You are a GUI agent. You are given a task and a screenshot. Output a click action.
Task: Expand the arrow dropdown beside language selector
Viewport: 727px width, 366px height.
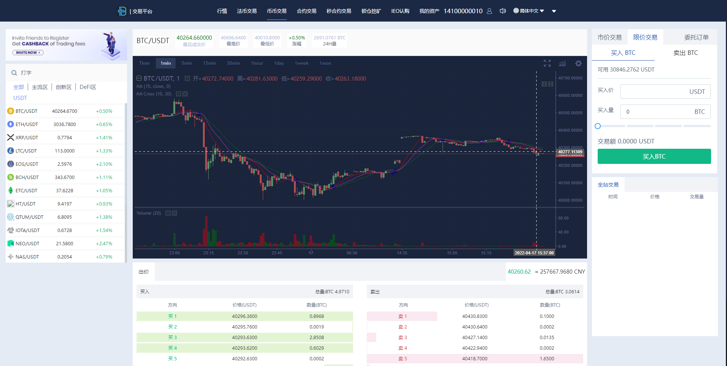pos(554,11)
